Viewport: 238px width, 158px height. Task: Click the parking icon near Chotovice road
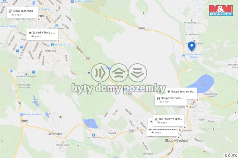11,71
